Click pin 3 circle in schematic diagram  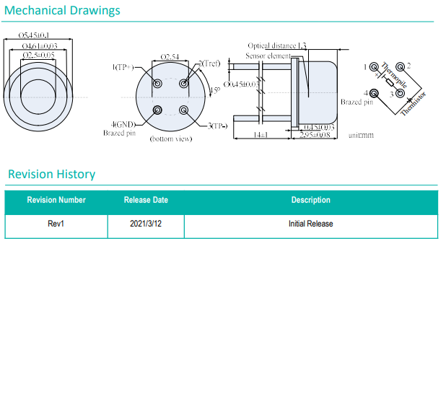click(x=400, y=93)
